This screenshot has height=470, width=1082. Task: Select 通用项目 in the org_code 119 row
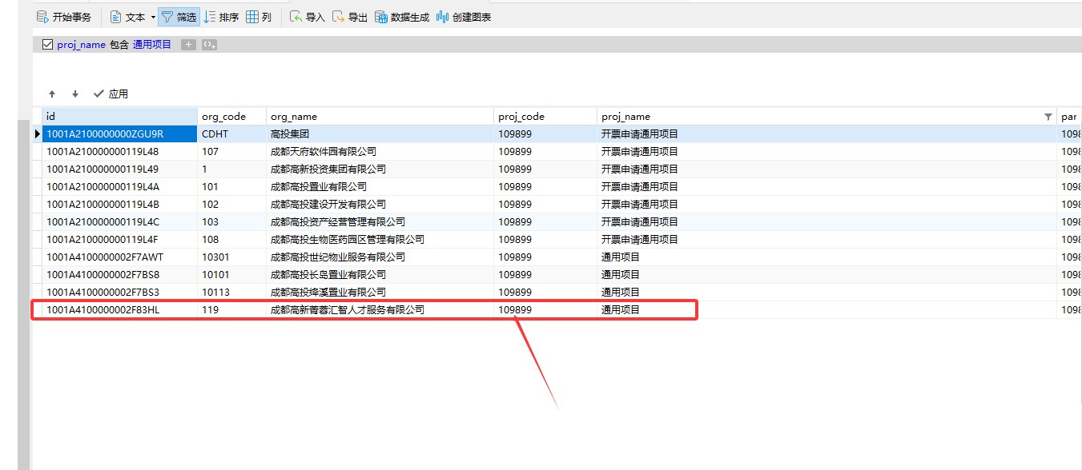pyautogui.click(x=827, y=309)
